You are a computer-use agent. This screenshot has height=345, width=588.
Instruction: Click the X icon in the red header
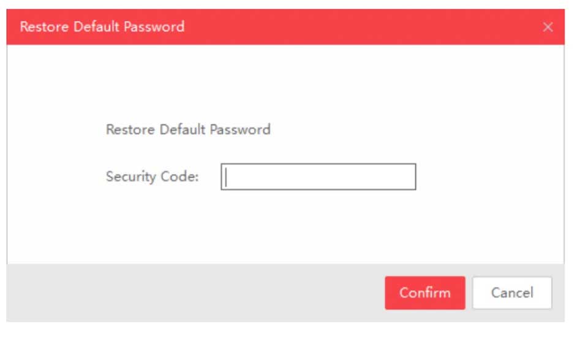[x=548, y=27]
